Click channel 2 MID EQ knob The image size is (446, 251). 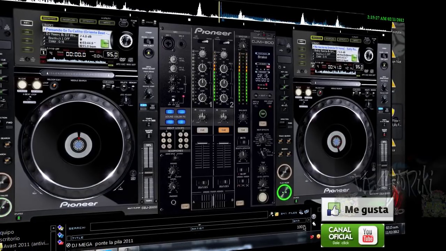click(224, 83)
